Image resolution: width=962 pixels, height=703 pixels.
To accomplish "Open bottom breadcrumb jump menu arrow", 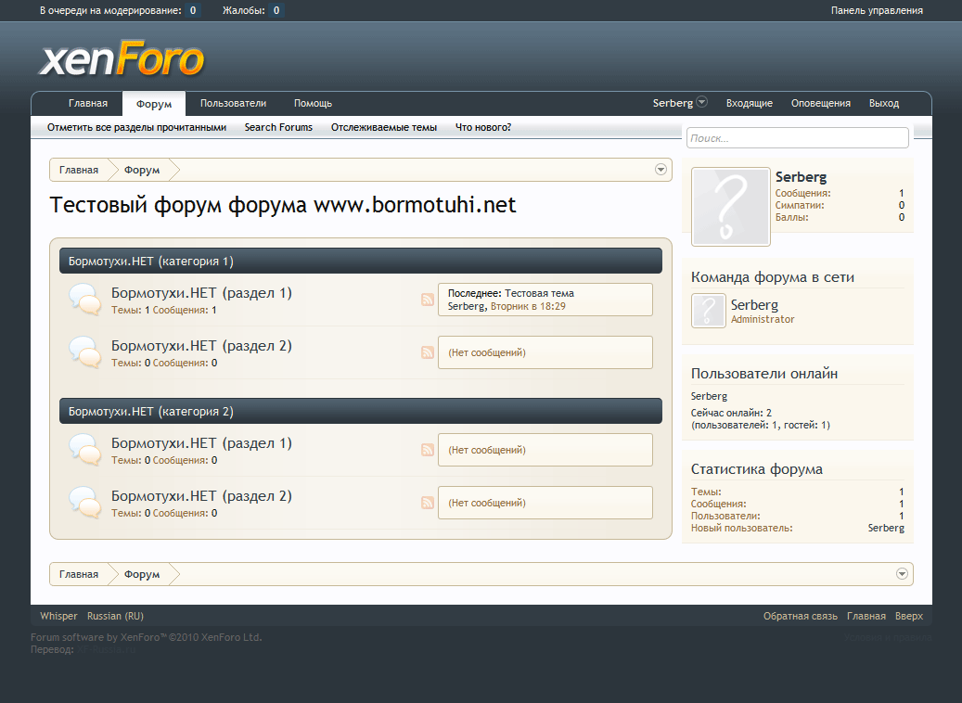I will tap(902, 573).
